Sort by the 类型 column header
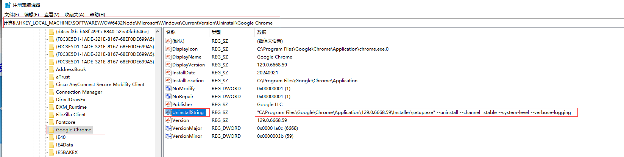The height and width of the screenshot is (157, 624). coord(216,32)
